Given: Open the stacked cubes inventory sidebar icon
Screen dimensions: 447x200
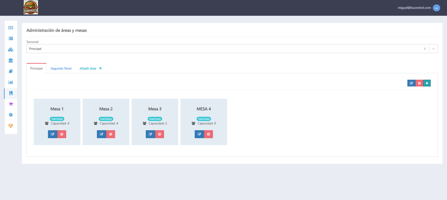Looking at the screenshot, I should [11, 49].
